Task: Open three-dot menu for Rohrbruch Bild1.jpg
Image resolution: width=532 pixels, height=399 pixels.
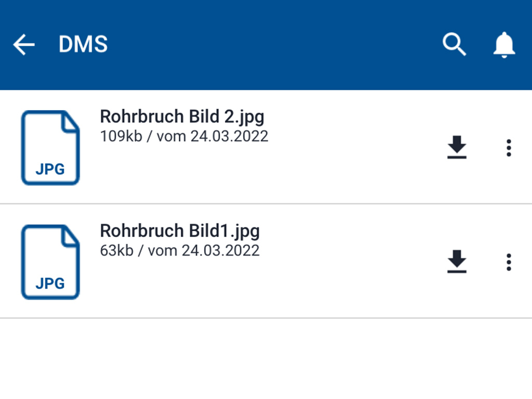Action: point(509,262)
